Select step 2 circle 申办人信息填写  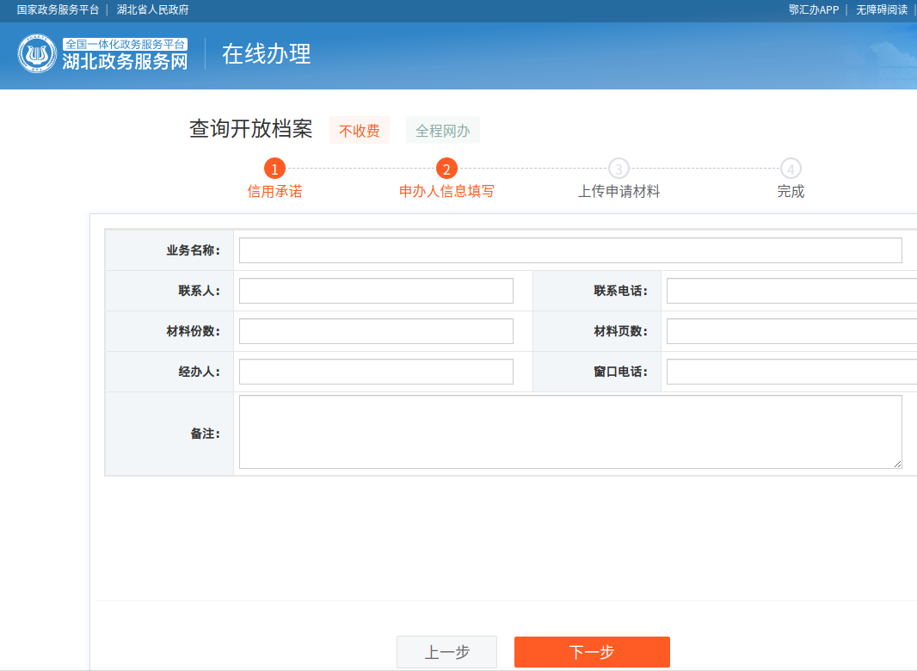click(446, 169)
